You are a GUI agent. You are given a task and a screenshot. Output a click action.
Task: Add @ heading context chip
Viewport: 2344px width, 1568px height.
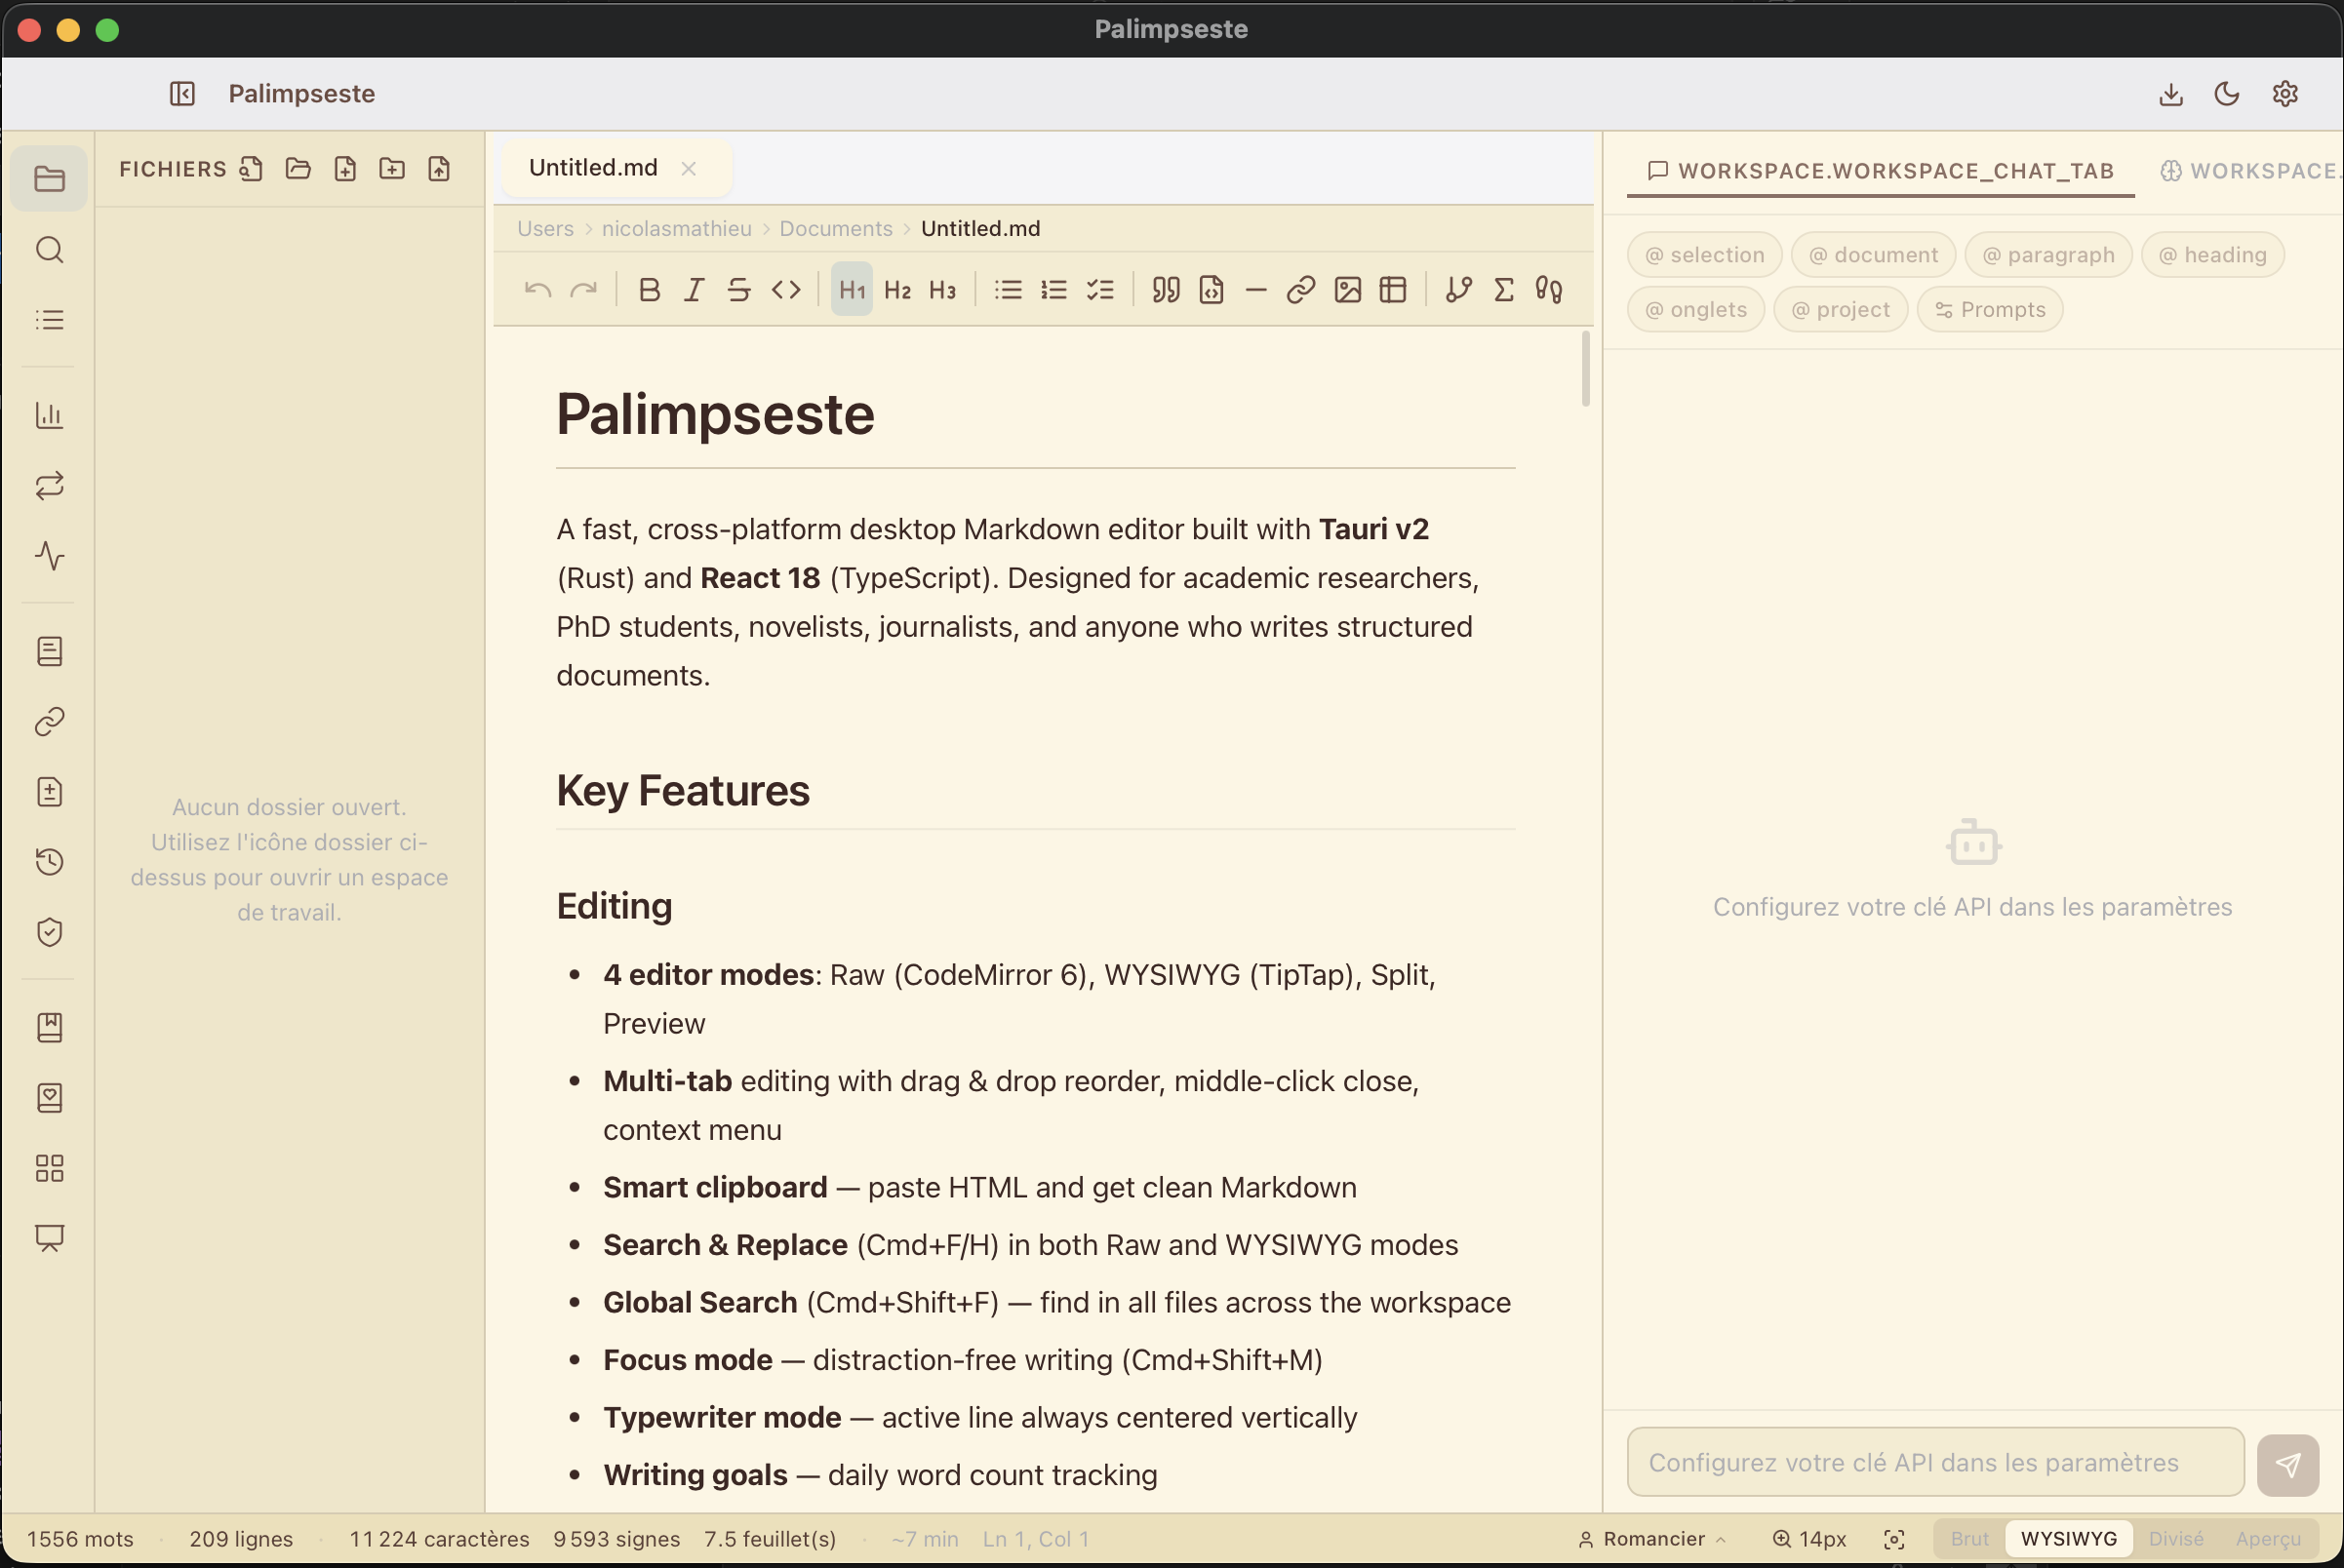2213,255
